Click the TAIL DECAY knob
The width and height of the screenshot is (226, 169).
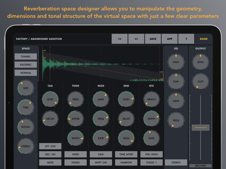(50, 119)
